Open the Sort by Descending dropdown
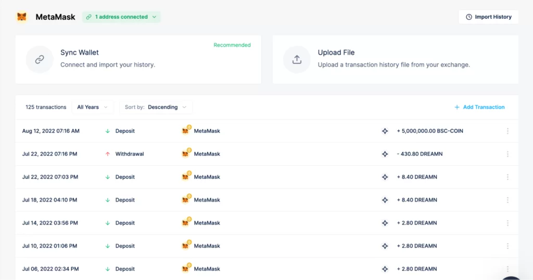The height and width of the screenshot is (280, 533). coord(156,107)
